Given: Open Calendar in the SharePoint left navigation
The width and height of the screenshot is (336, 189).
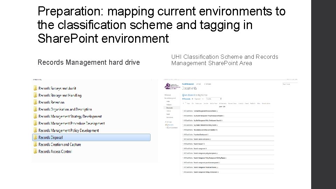Looking at the screenshot, I should pyautogui.click(x=169, y=111).
